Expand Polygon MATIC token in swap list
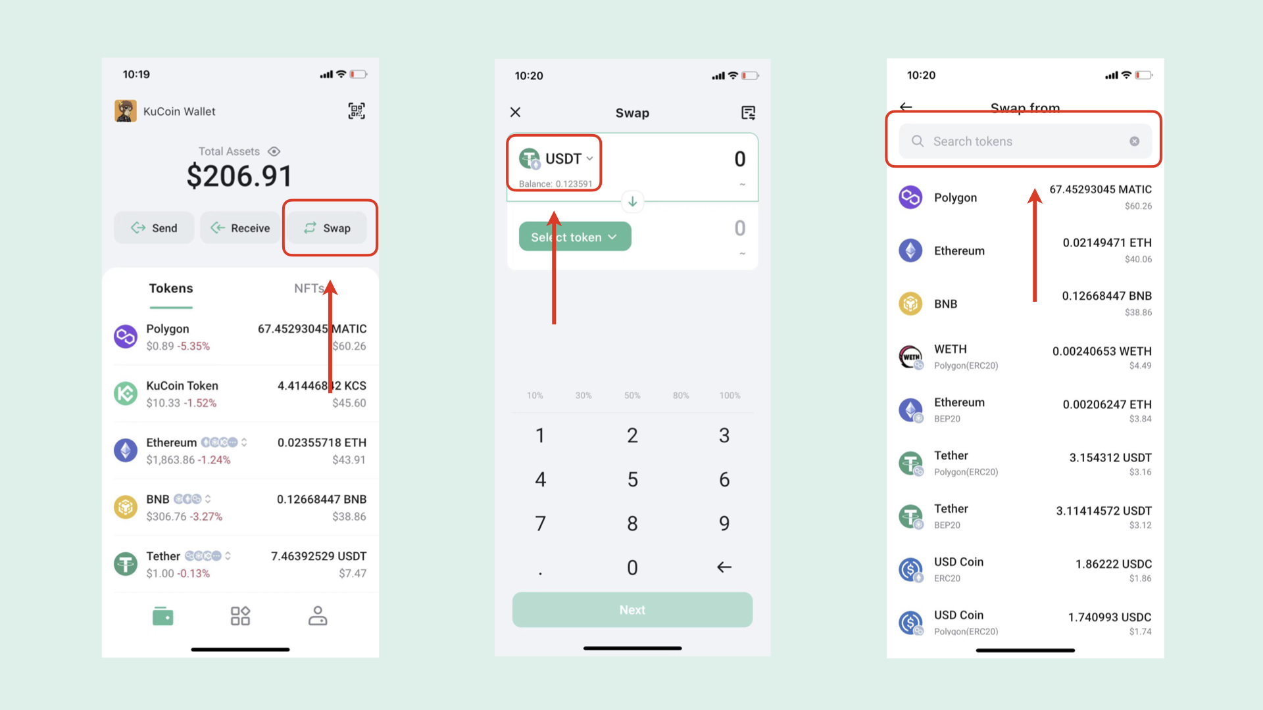The width and height of the screenshot is (1263, 710). pyautogui.click(x=1026, y=197)
